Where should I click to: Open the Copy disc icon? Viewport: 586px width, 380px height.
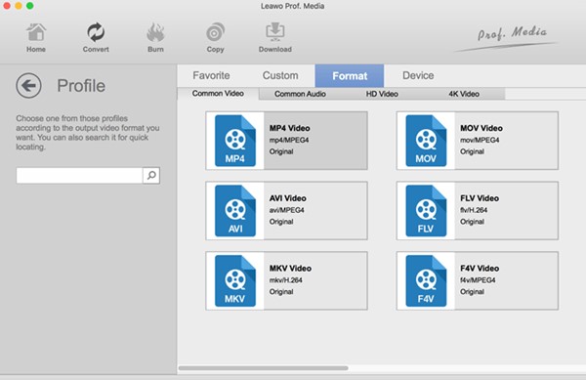(x=215, y=32)
